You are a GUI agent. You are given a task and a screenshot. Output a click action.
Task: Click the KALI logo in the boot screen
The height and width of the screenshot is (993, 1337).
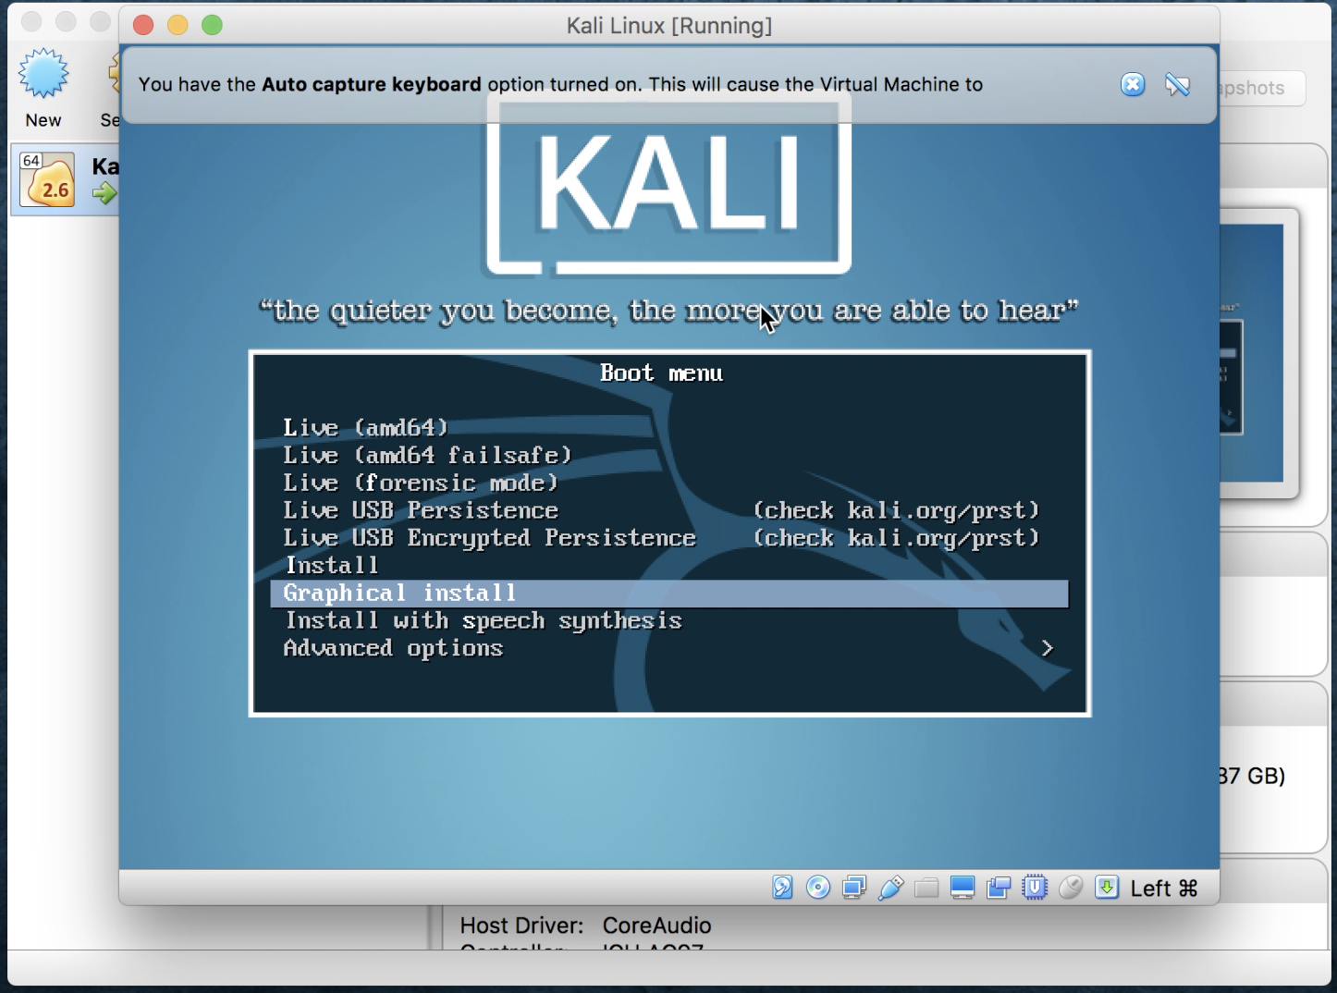[x=668, y=185]
